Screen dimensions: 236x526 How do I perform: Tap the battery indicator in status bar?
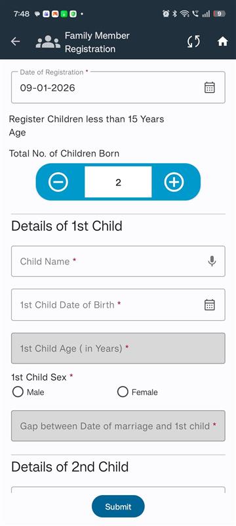click(x=220, y=14)
